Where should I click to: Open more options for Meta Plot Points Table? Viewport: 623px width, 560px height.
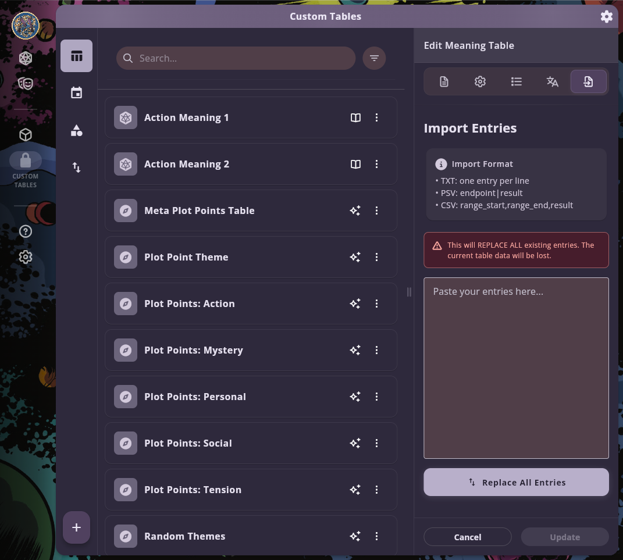pyautogui.click(x=377, y=211)
